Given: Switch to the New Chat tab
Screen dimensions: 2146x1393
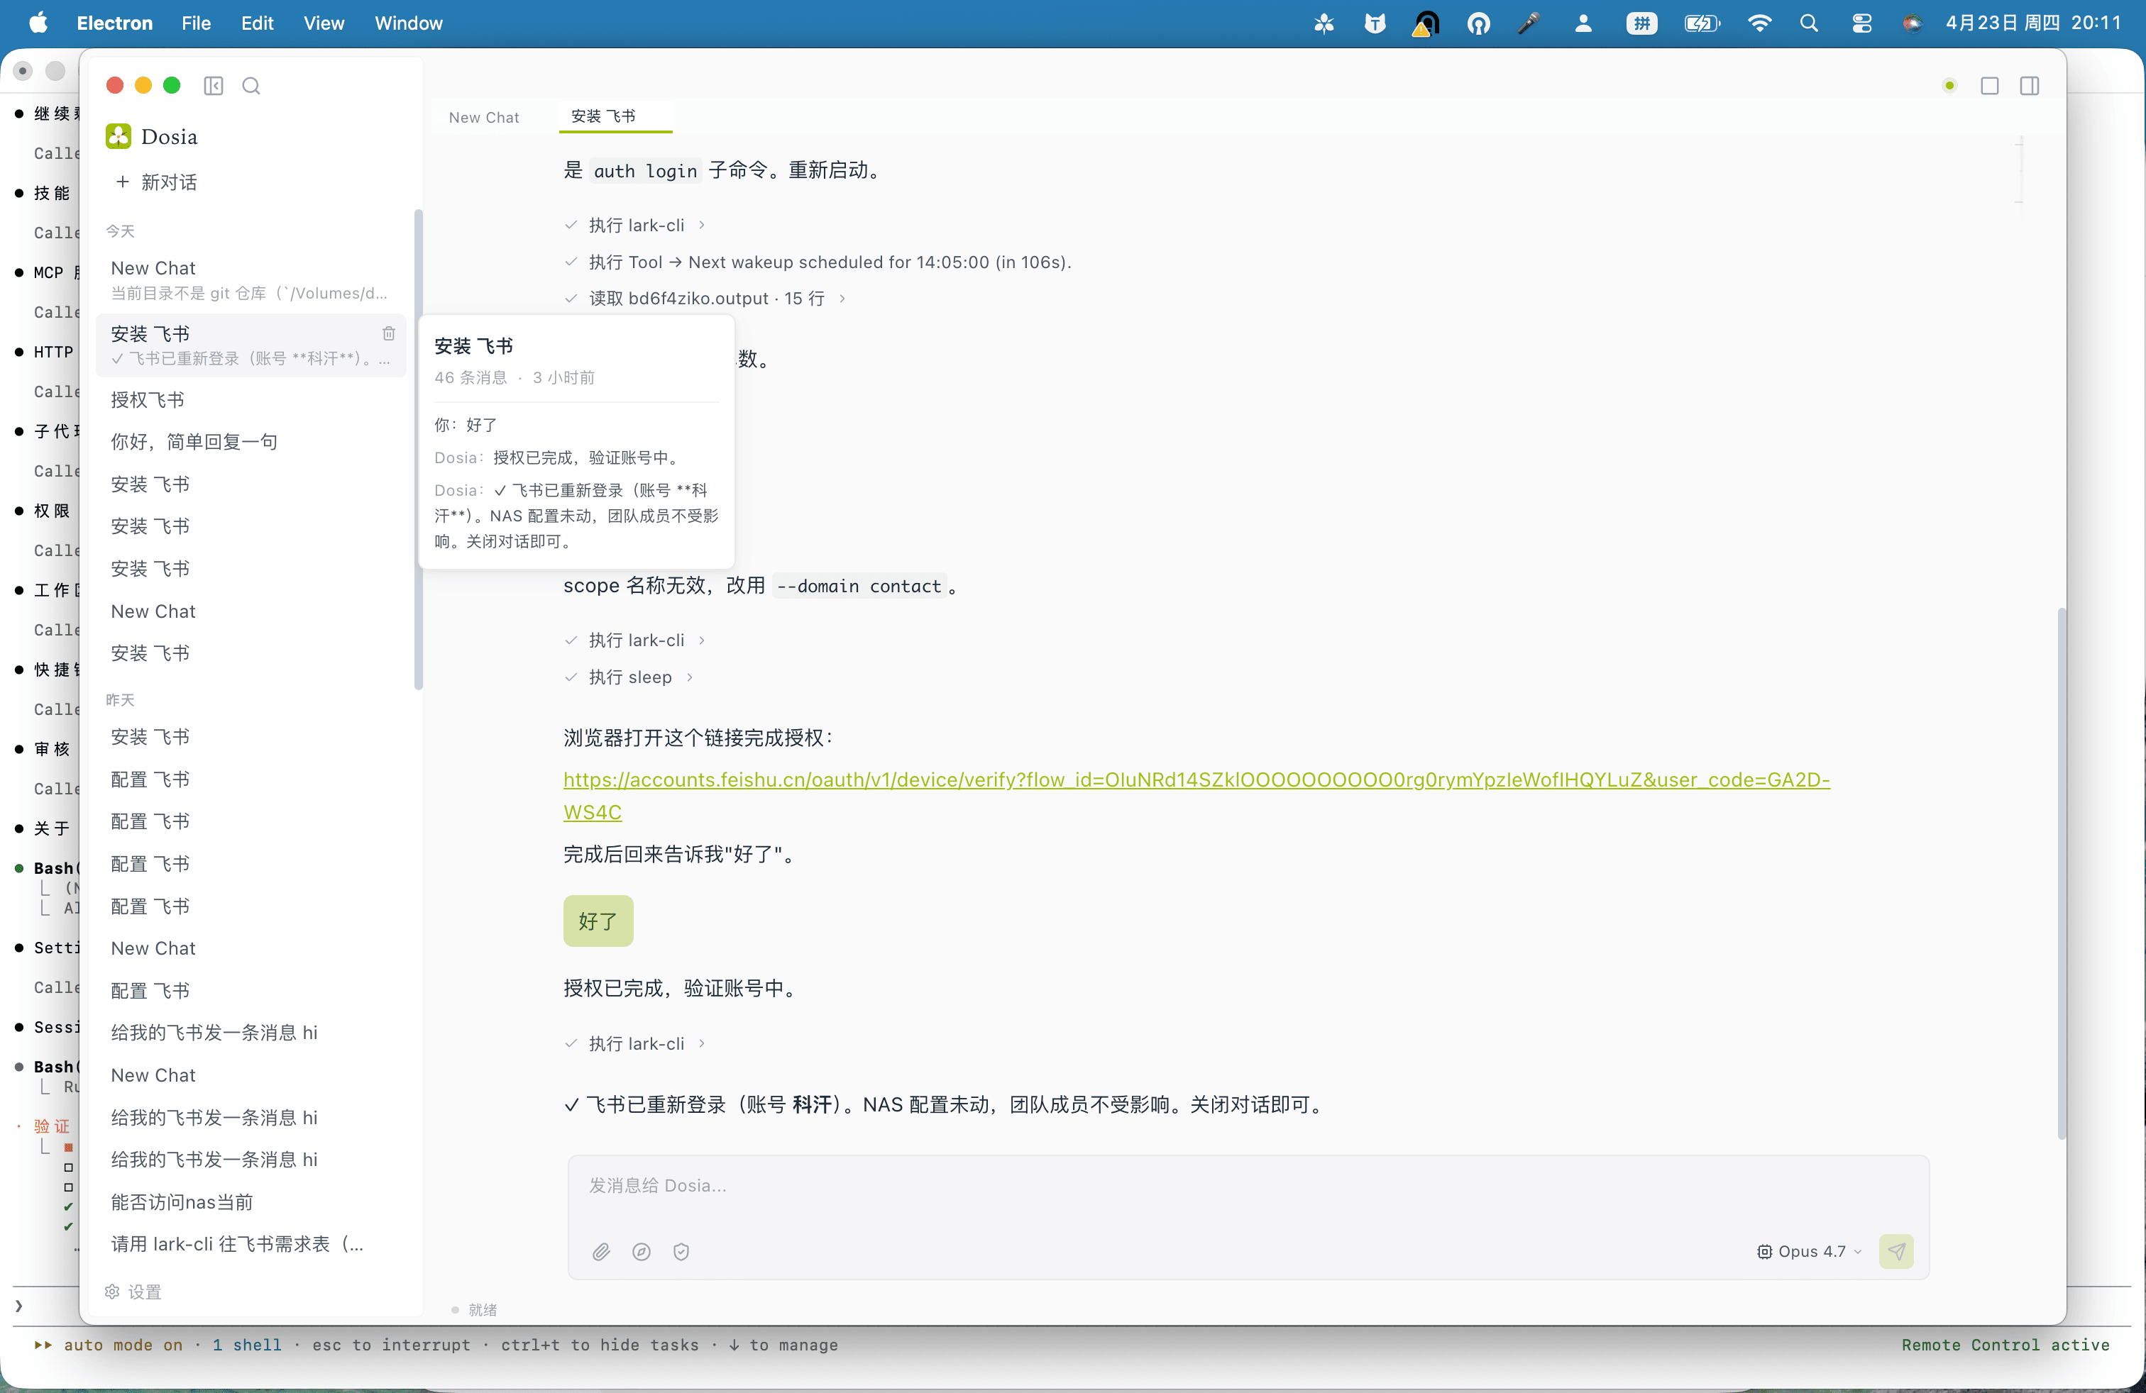Looking at the screenshot, I should coord(484,117).
